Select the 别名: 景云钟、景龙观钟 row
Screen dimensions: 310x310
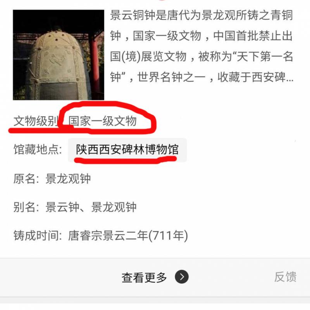point(75,207)
